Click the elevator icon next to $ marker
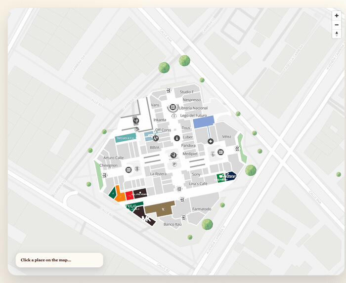 [129, 170]
